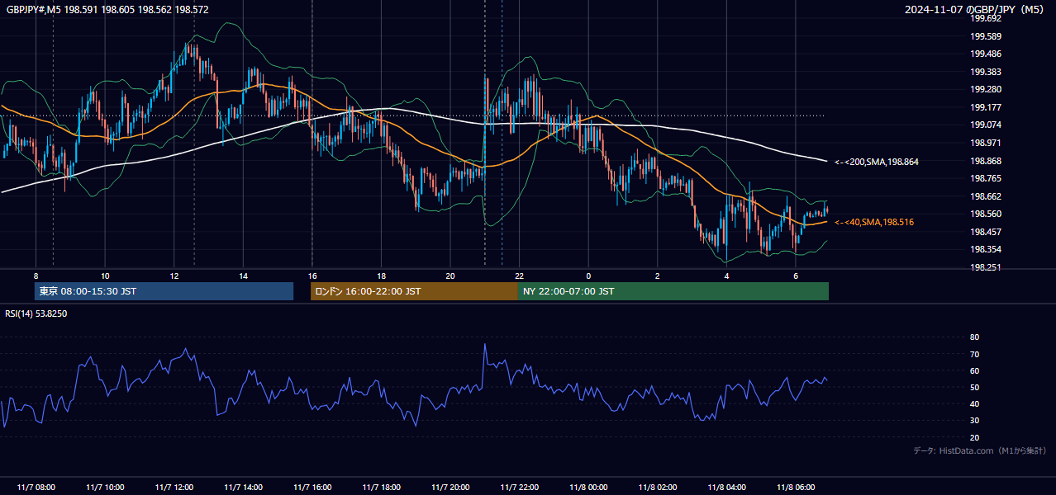
Task: Click the 40,SMA,198.516 label
Action: (x=874, y=222)
